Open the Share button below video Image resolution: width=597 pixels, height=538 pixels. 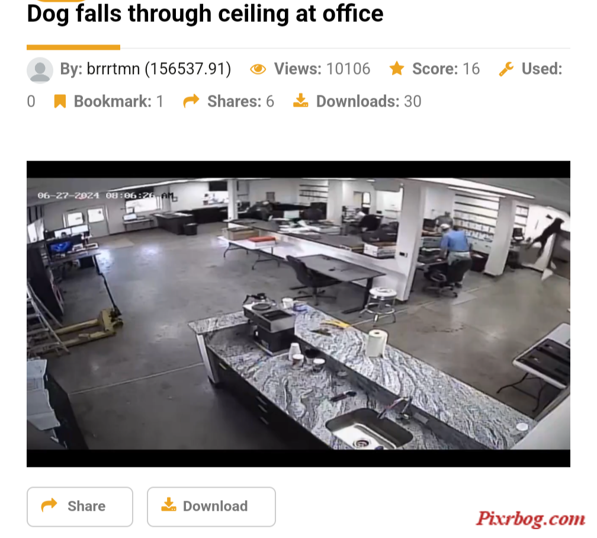click(80, 507)
